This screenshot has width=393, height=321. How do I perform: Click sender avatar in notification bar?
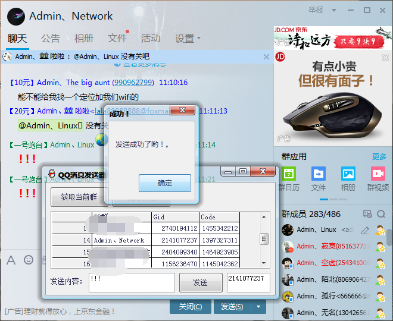(7, 57)
